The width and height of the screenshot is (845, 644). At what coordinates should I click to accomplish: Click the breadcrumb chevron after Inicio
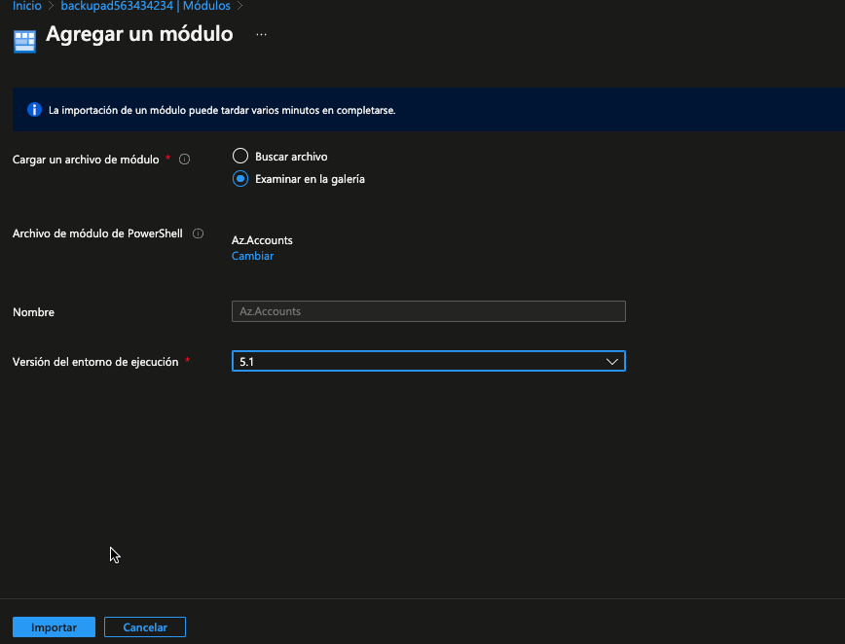52,6
